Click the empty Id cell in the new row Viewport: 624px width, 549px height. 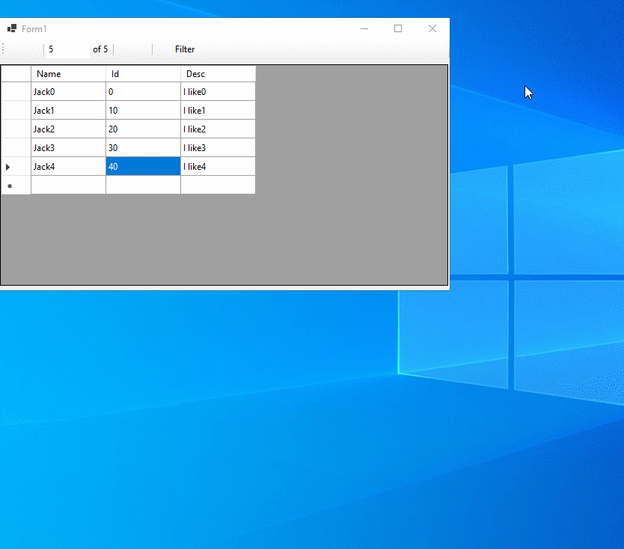coord(143,185)
